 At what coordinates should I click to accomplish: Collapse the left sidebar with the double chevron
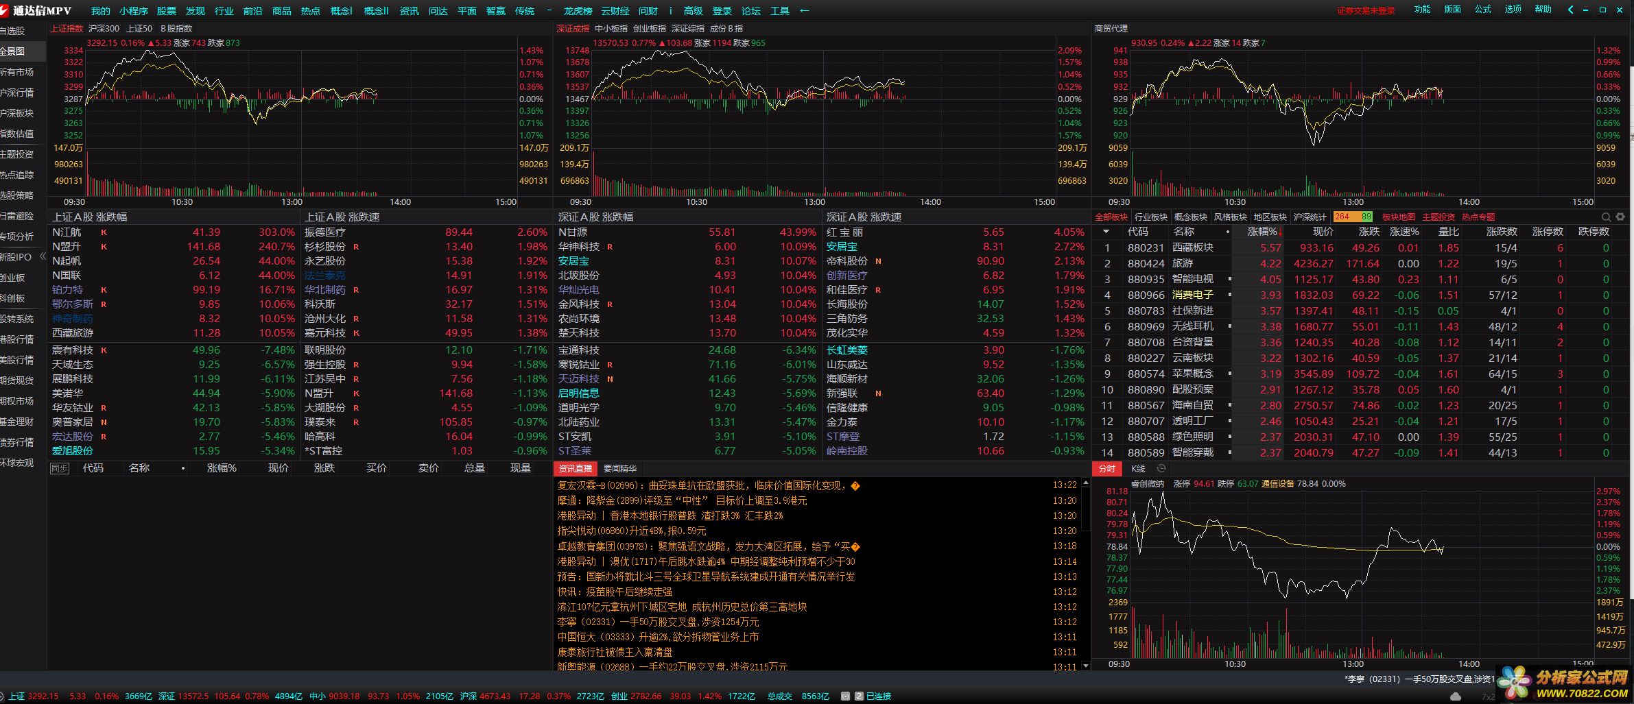tap(43, 256)
